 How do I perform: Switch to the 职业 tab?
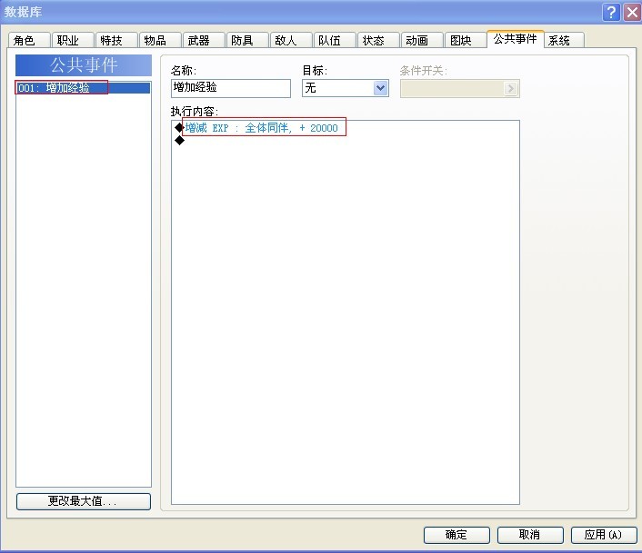point(73,40)
